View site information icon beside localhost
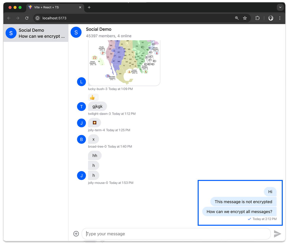289x246 pixels. click(37, 18)
